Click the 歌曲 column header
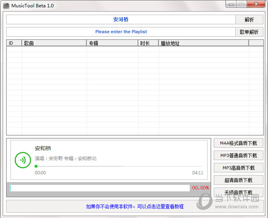This screenshot has width=268, height=218. pos(54,43)
